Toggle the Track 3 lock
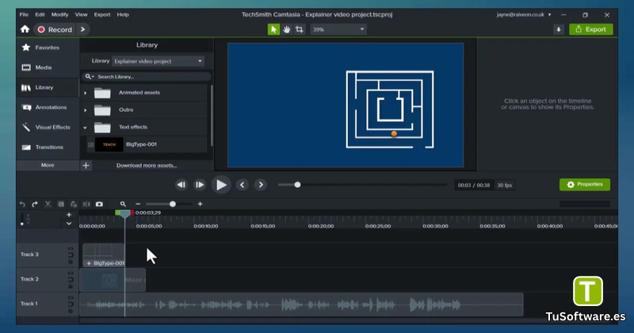Image resolution: width=634 pixels, height=333 pixels. pyautogui.click(x=71, y=262)
